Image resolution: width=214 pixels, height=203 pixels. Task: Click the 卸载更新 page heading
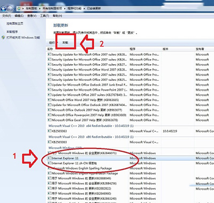(60, 25)
